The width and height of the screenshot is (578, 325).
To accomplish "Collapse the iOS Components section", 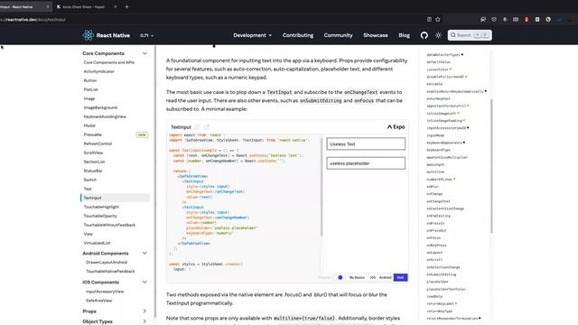I will (144, 282).
